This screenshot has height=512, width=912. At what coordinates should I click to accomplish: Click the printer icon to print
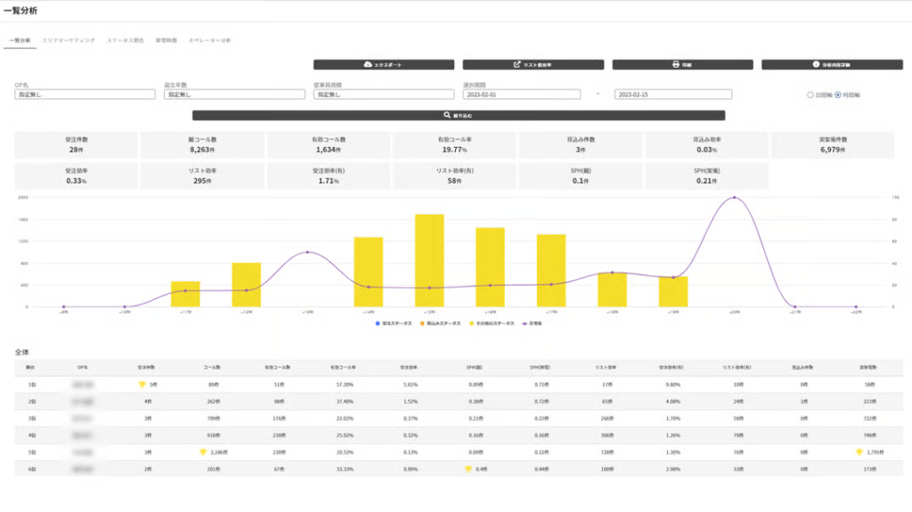click(x=676, y=65)
